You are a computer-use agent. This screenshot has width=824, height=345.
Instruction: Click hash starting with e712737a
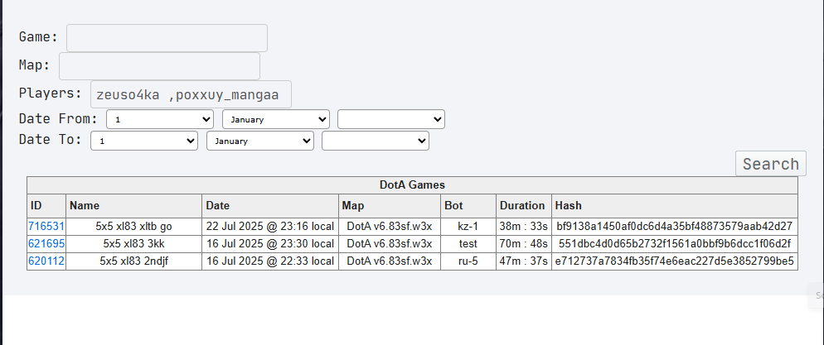675,261
